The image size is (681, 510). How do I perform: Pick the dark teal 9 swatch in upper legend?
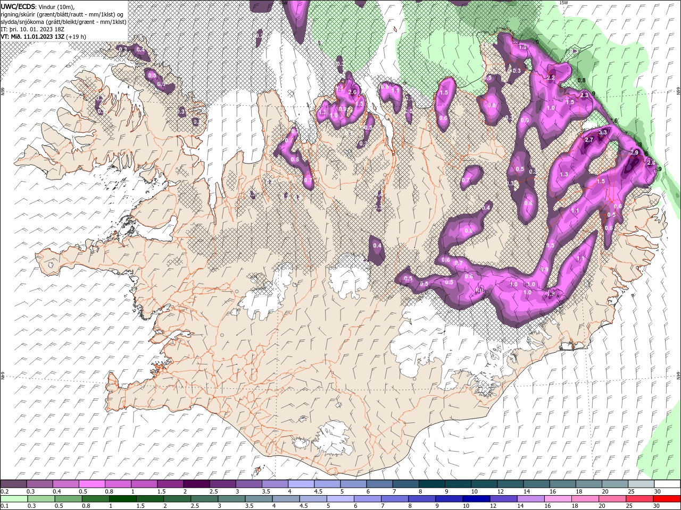(x=458, y=484)
